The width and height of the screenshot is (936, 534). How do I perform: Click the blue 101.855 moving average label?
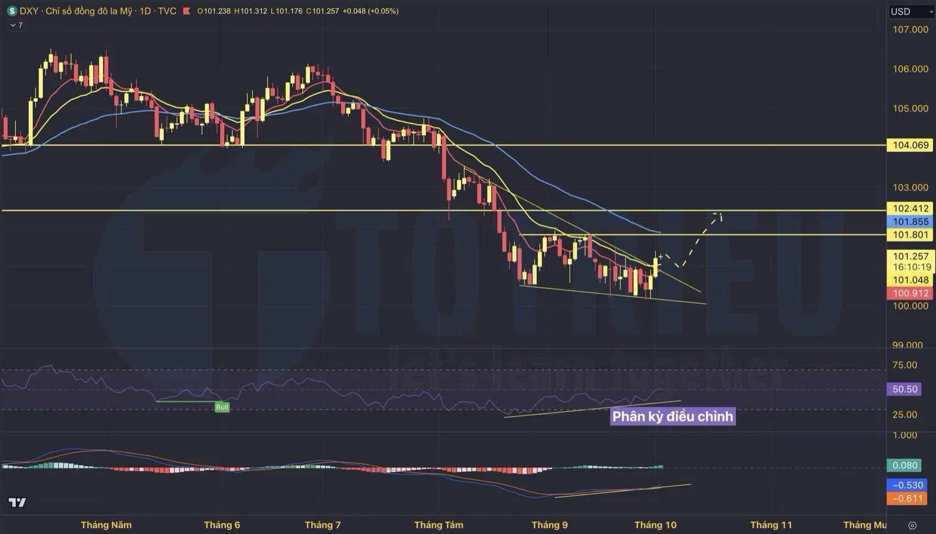(911, 221)
